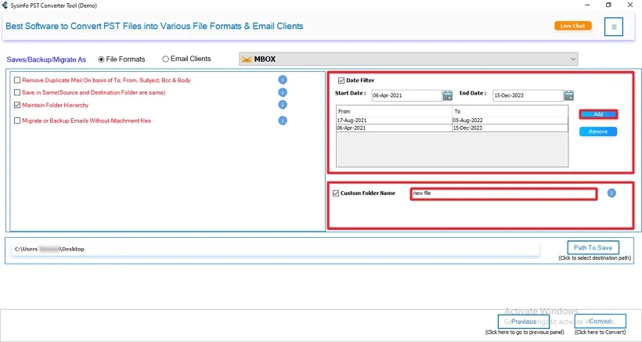Select table cell 05-Aug-2022
The height and width of the screenshot is (342, 642).
click(510, 121)
